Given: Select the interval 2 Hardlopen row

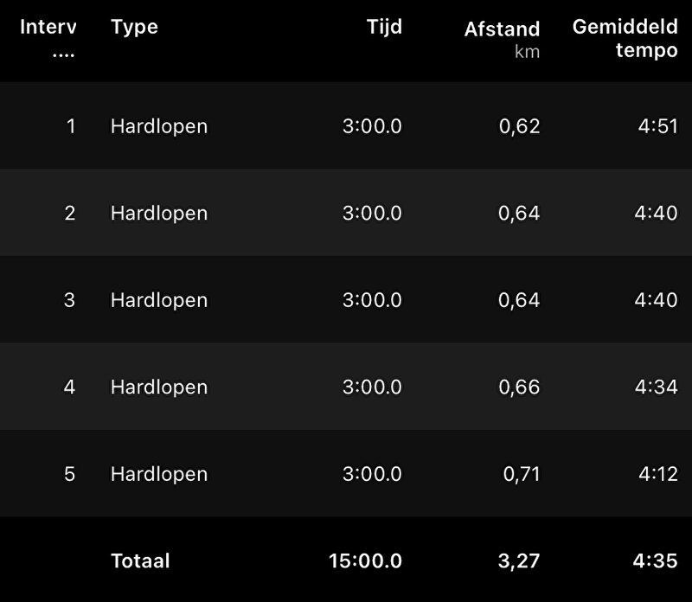Looking at the screenshot, I should pyautogui.click(x=346, y=213).
